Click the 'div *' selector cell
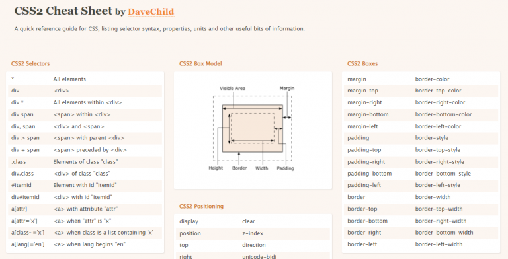The width and height of the screenshot is (508, 259). (x=17, y=102)
